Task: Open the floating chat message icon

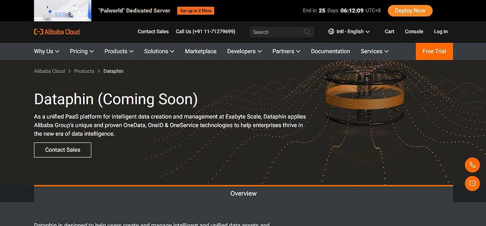Action: 472,184
